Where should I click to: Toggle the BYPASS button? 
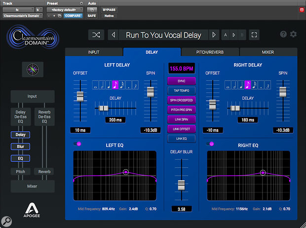pyautogui.click(x=109, y=10)
